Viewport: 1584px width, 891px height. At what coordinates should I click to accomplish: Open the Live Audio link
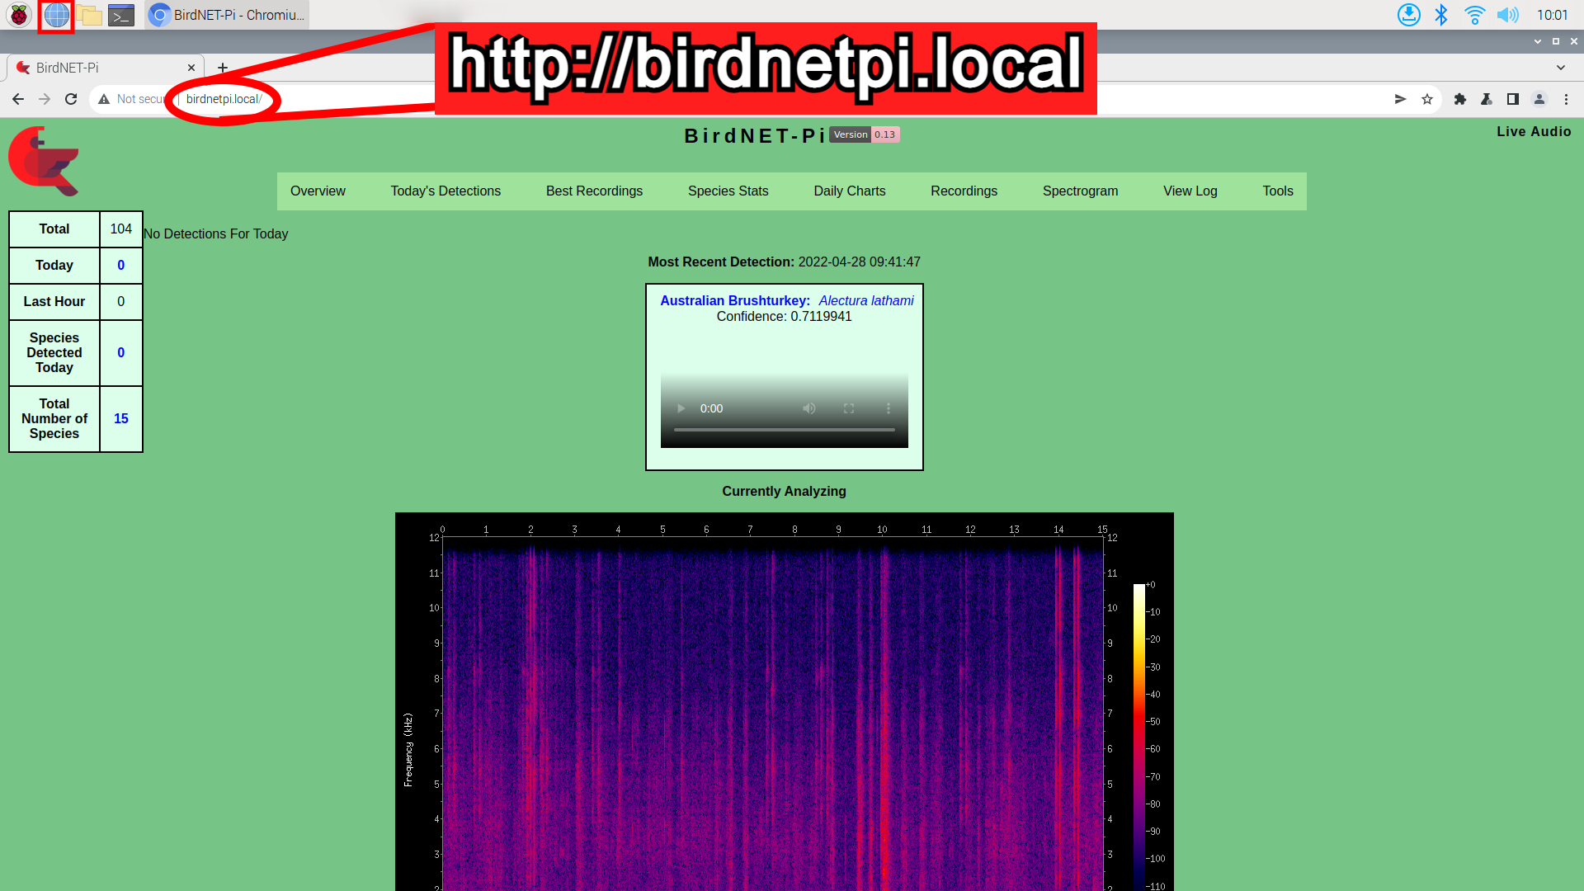click(1534, 131)
